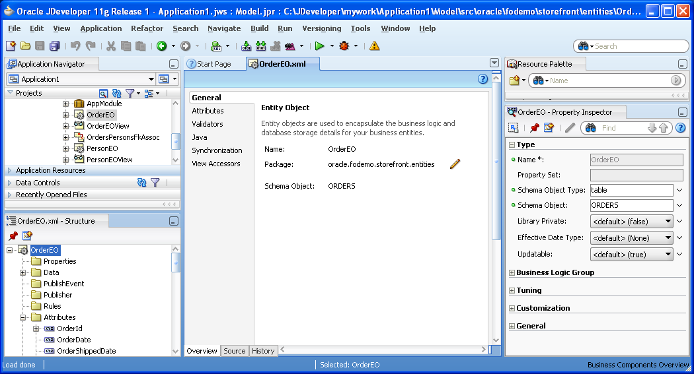Click the Schema Object ORDERS field
This screenshot has height=374, width=694.
631,205
